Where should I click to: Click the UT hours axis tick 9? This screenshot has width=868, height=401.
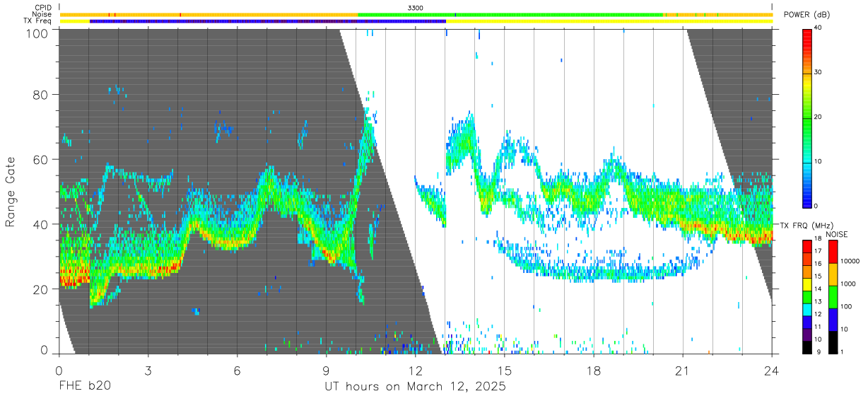tap(326, 371)
